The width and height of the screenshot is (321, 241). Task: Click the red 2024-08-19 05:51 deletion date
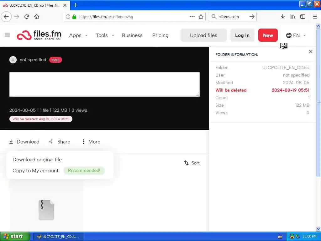[x=290, y=90]
